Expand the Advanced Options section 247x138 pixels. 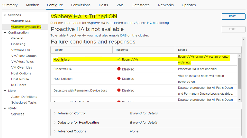[55, 131]
